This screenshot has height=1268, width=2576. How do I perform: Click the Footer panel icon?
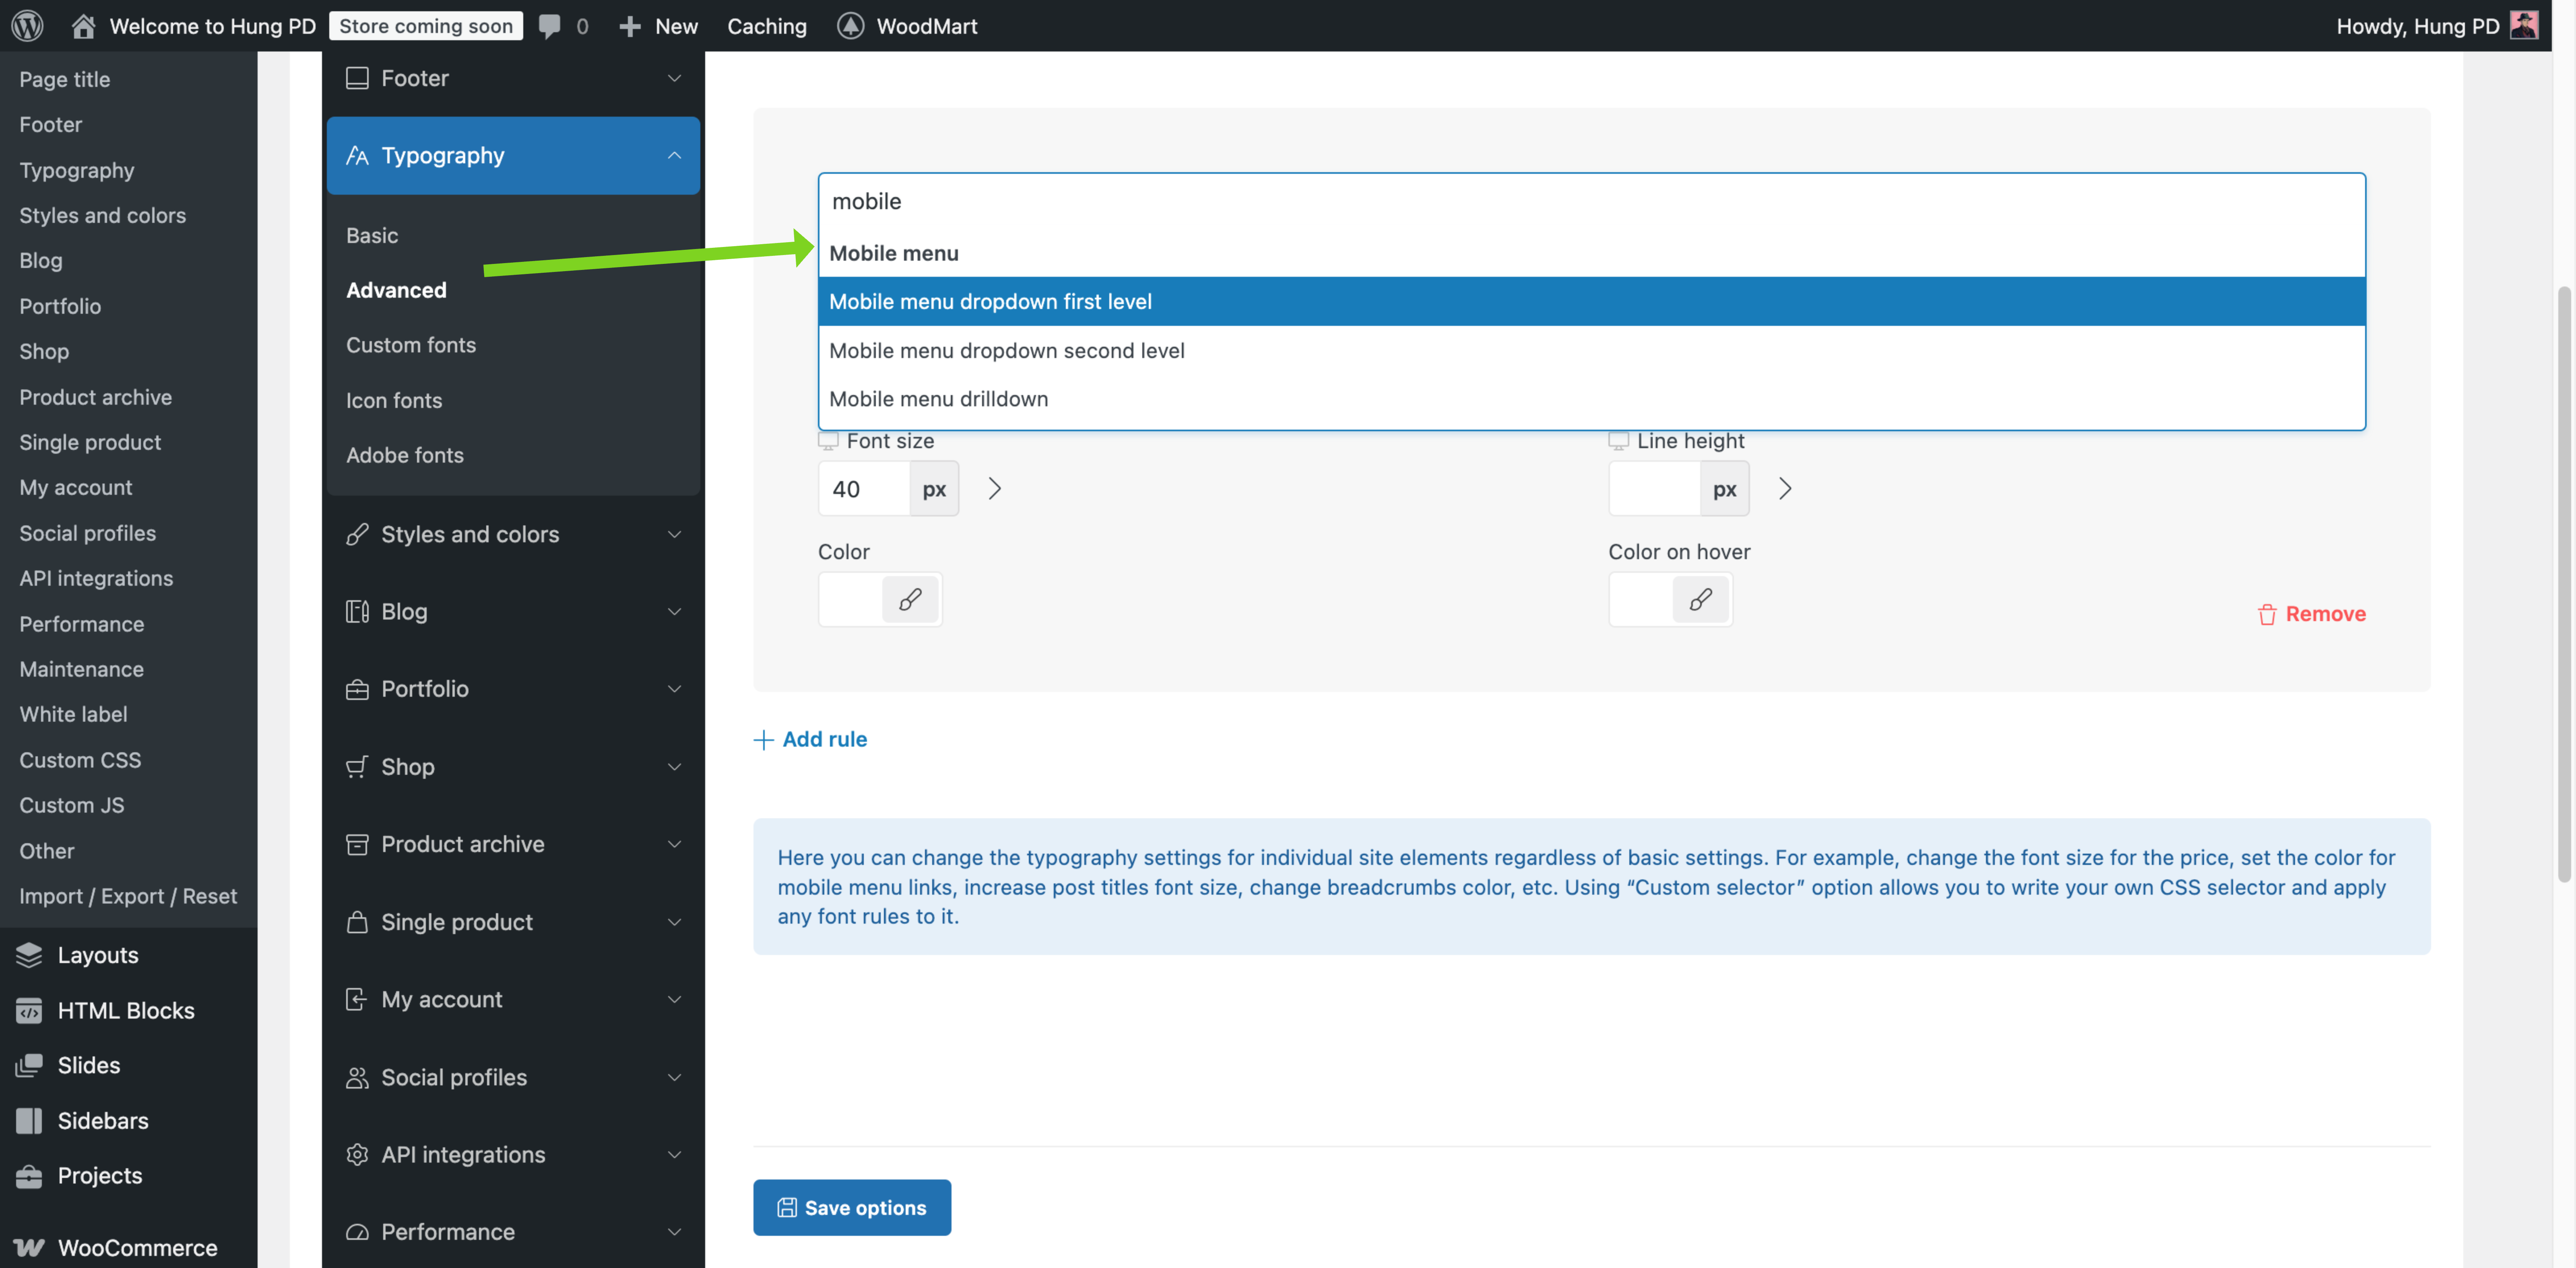[357, 78]
